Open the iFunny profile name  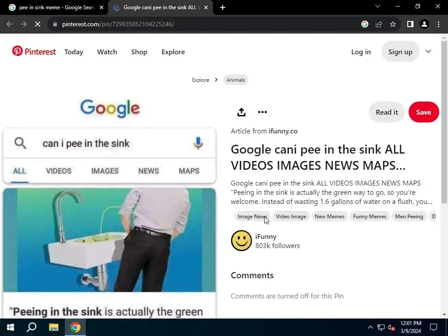[x=266, y=237]
